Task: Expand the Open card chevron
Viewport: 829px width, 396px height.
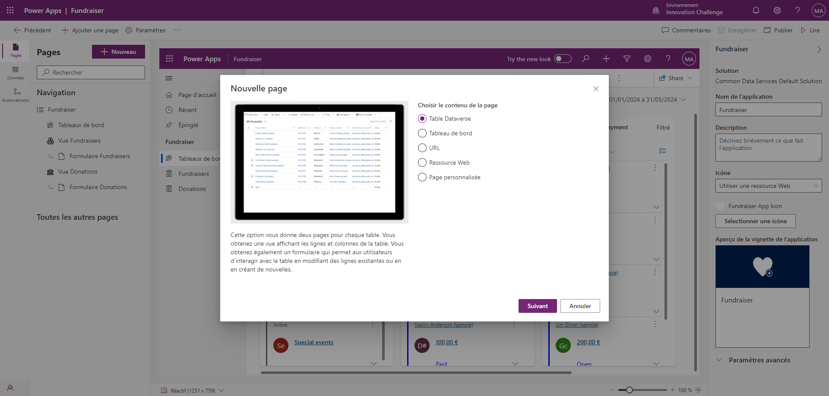Action: coord(656,364)
